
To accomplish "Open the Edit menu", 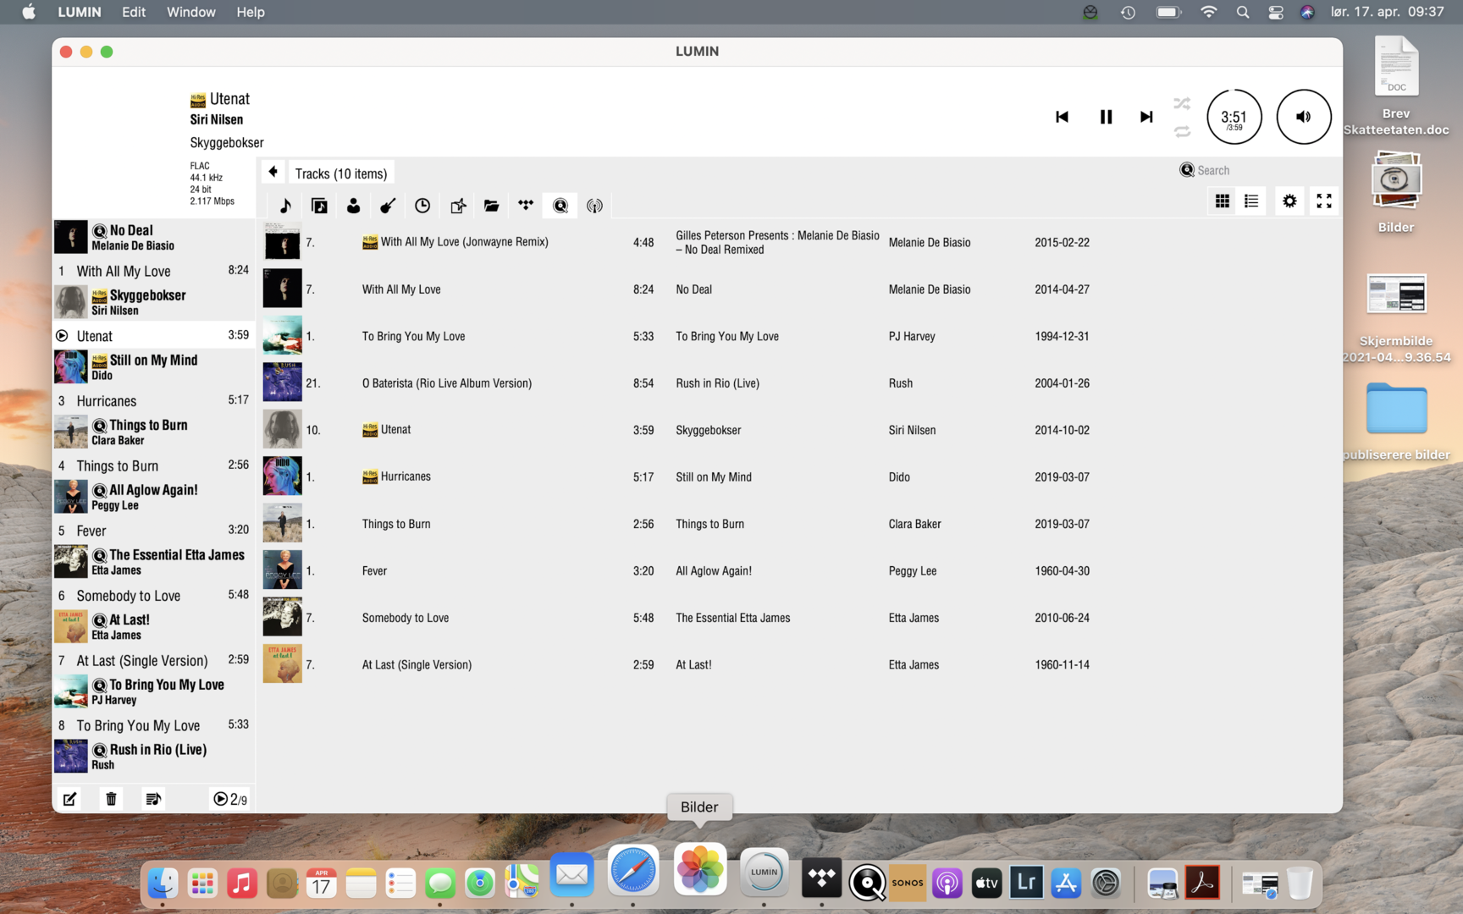I will pos(133,12).
